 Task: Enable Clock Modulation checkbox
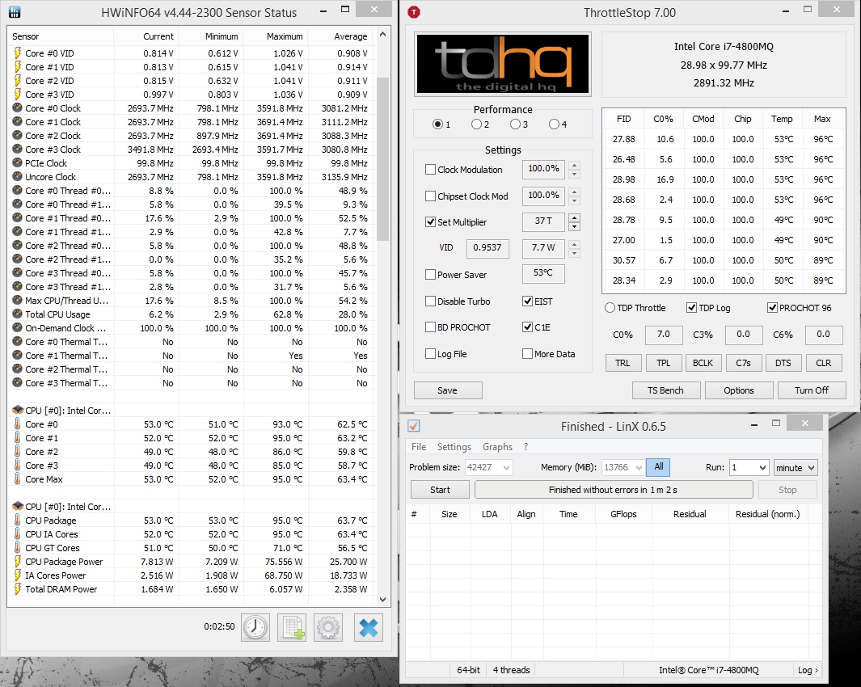click(x=430, y=170)
